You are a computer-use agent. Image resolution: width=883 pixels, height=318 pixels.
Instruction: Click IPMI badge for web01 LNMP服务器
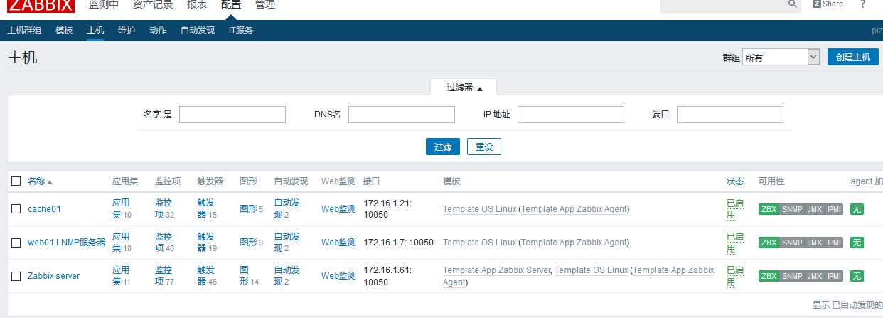pyautogui.click(x=834, y=243)
